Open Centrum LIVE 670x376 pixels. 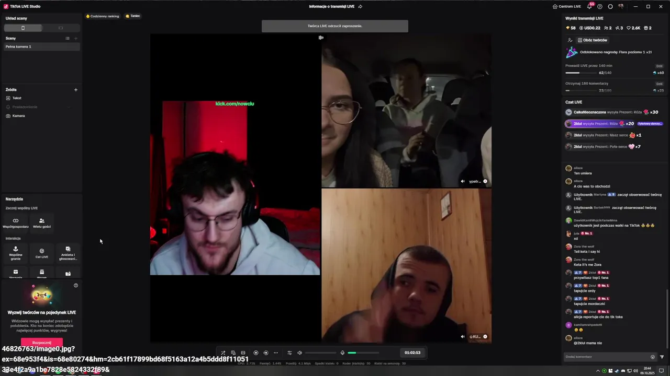point(567,6)
